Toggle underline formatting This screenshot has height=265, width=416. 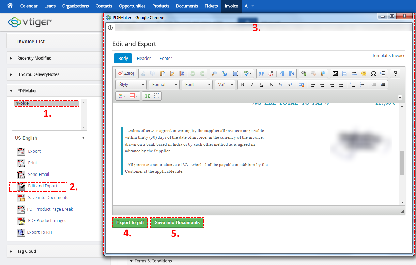point(262,85)
